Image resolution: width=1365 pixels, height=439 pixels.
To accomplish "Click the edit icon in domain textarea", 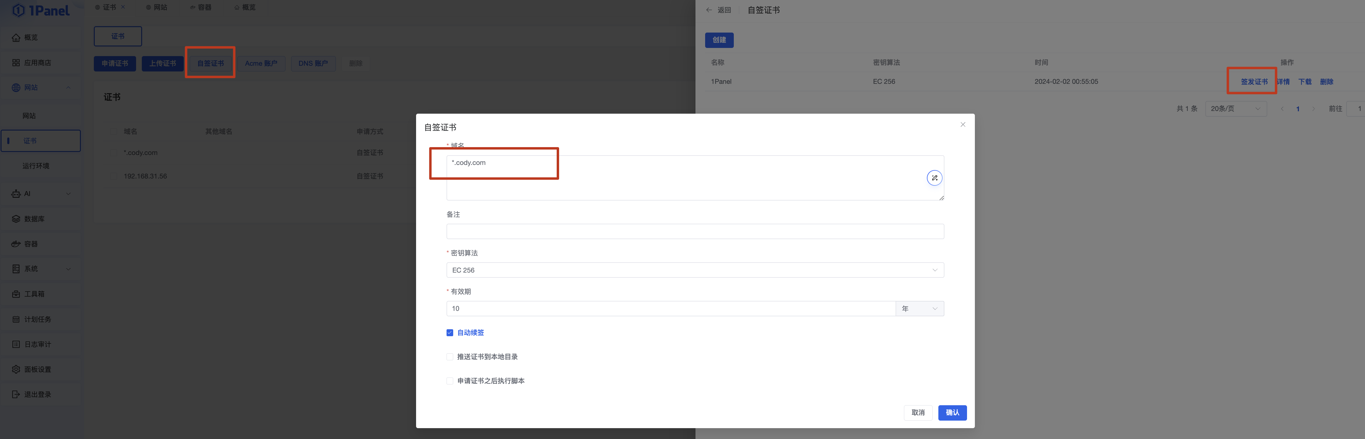I will 934,178.
